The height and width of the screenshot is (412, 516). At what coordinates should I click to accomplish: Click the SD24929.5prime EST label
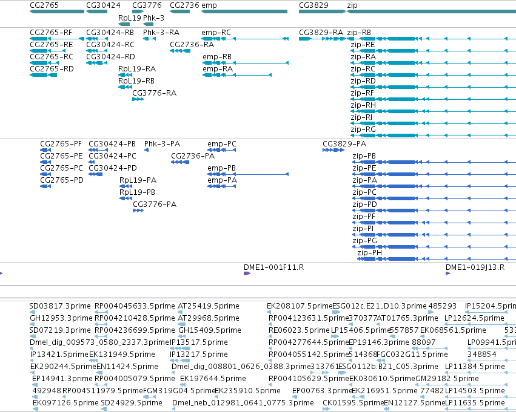point(132,403)
